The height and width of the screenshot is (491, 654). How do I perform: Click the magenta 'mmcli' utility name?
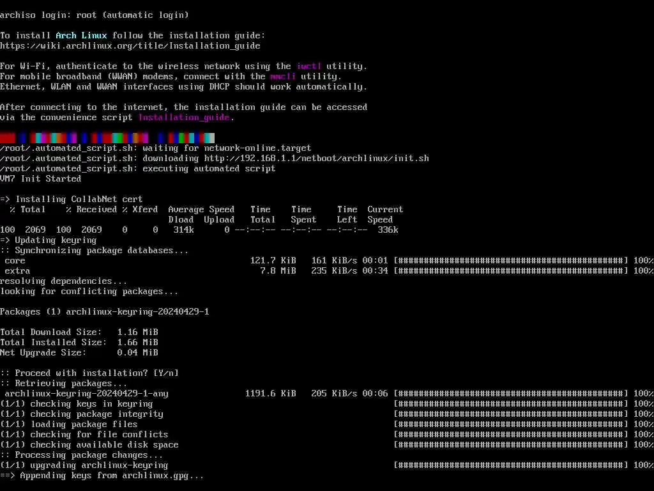pos(283,77)
